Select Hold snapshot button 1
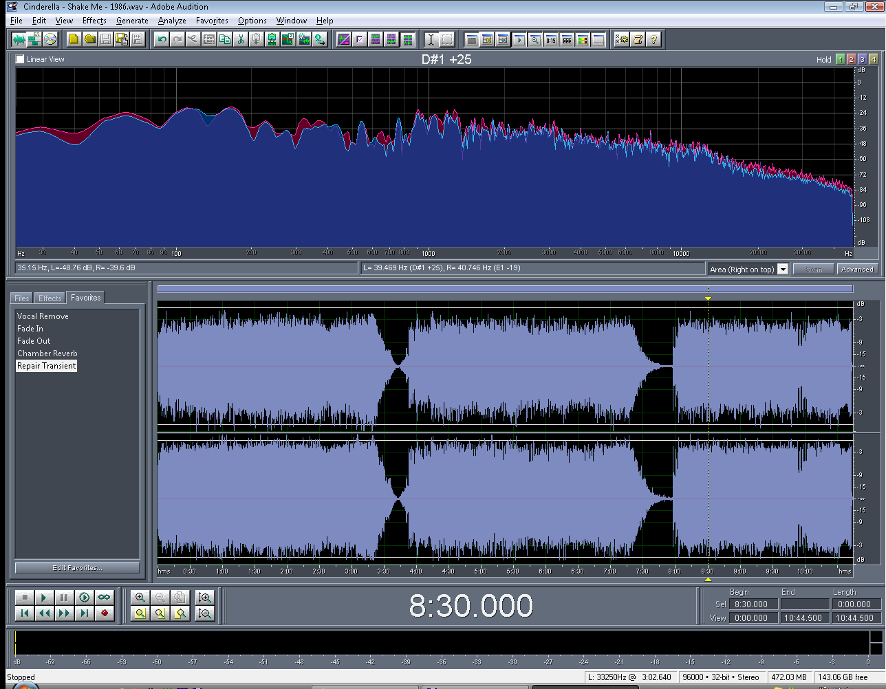The width and height of the screenshot is (886, 689). (x=840, y=59)
